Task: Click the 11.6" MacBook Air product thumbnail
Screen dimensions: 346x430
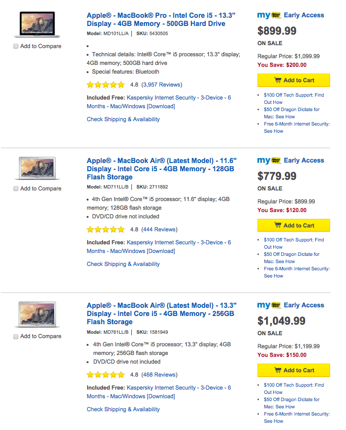Action: (37, 168)
